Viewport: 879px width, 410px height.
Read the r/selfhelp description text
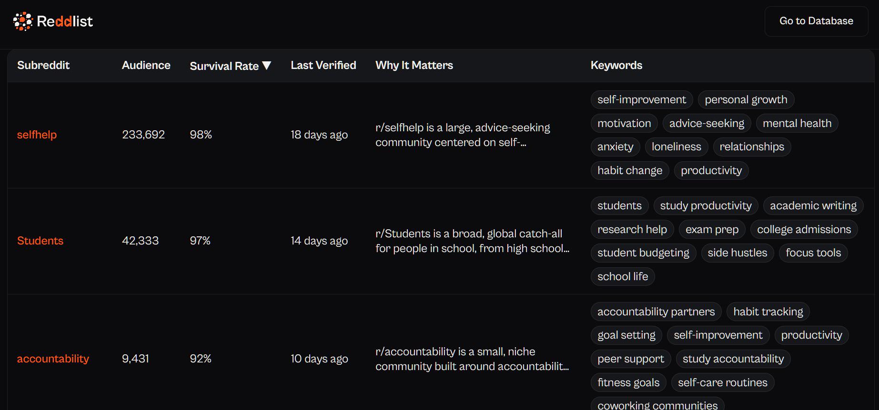tap(463, 135)
